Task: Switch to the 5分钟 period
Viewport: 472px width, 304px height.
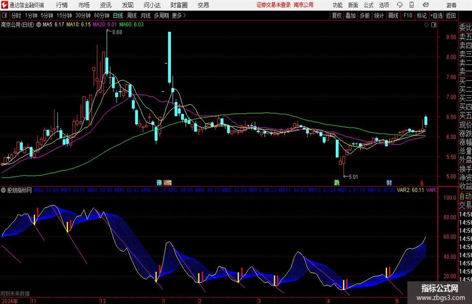Action: click(46, 15)
